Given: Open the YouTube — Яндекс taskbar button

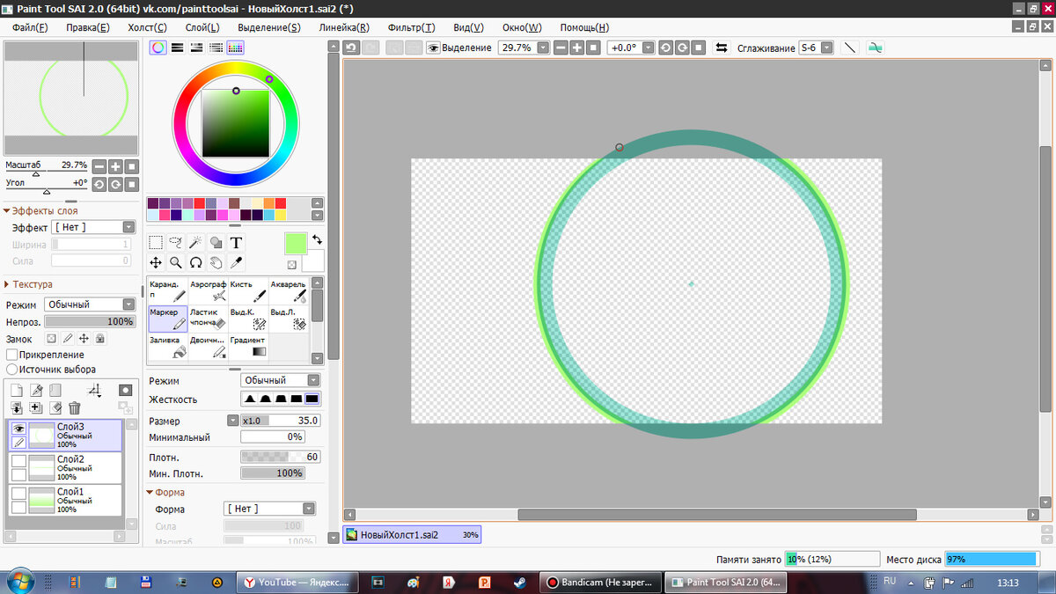Looking at the screenshot, I should 299,583.
